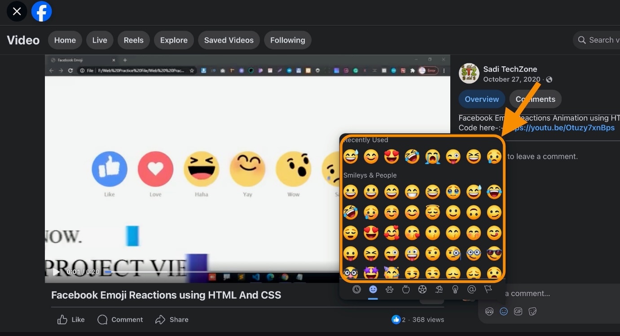The width and height of the screenshot is (620, 336).
Task: Open the Recently Used emoji category
Action: click(356, 289)
